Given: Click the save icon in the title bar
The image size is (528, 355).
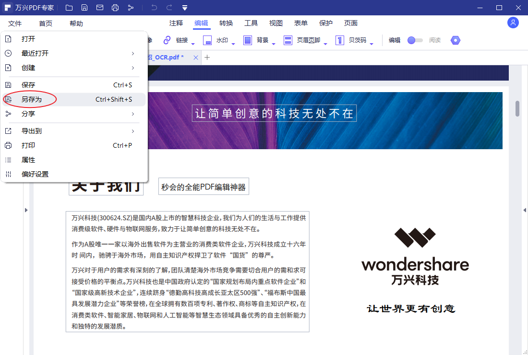Looking at the screenshot, I should tap(84, 7).
